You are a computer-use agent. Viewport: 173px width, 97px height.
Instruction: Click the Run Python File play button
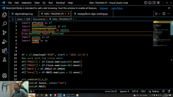click(x=156, y=14)
